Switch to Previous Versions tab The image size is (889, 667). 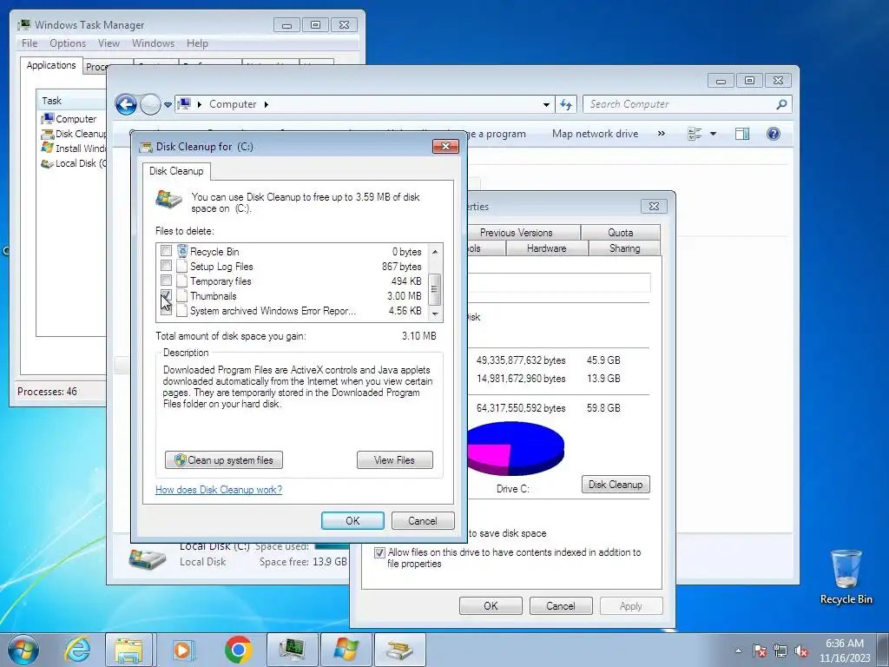tap(516, 233)
